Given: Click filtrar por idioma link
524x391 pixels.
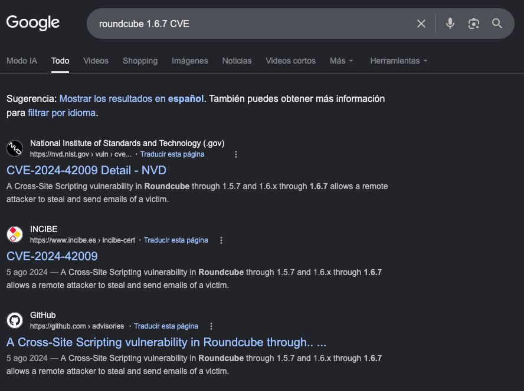Looking at the screenshot, I should coord(62,112).
